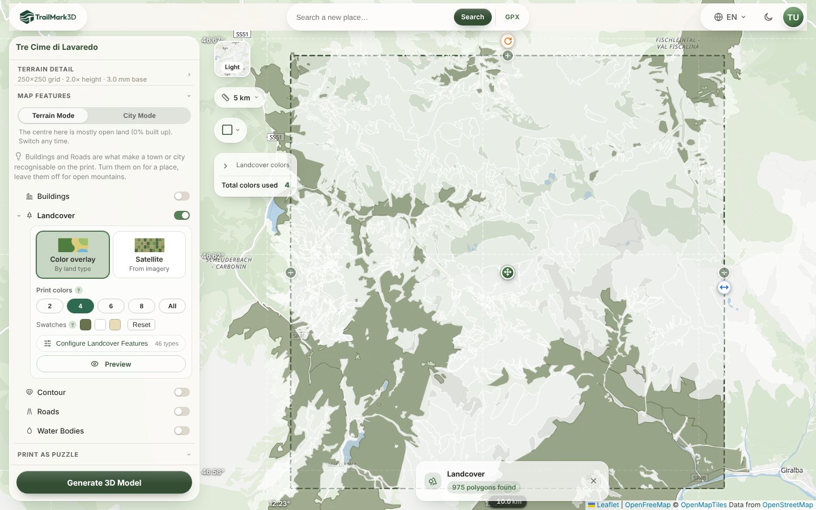Click the GPX upload button
816x510 pixels.
512,17
